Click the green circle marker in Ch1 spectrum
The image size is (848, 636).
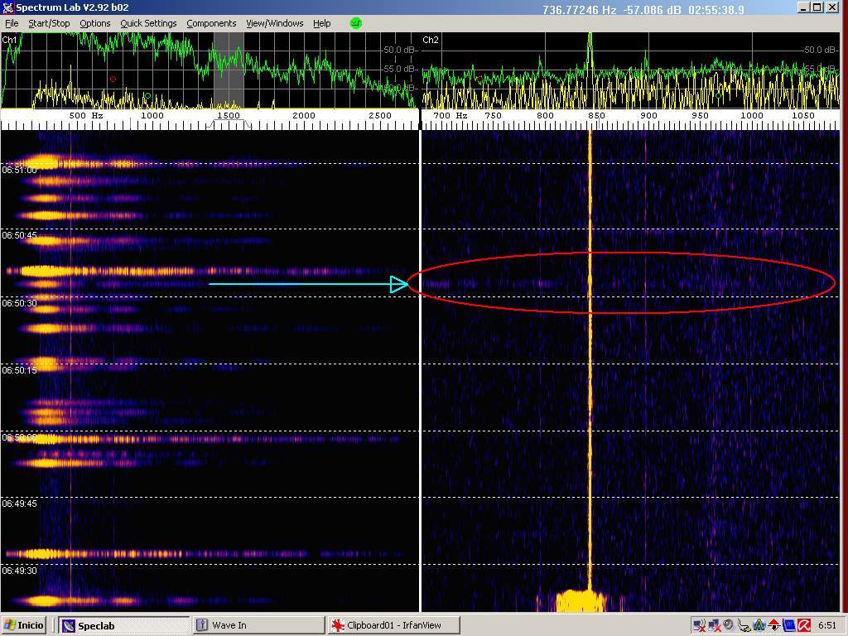[148, 96]
